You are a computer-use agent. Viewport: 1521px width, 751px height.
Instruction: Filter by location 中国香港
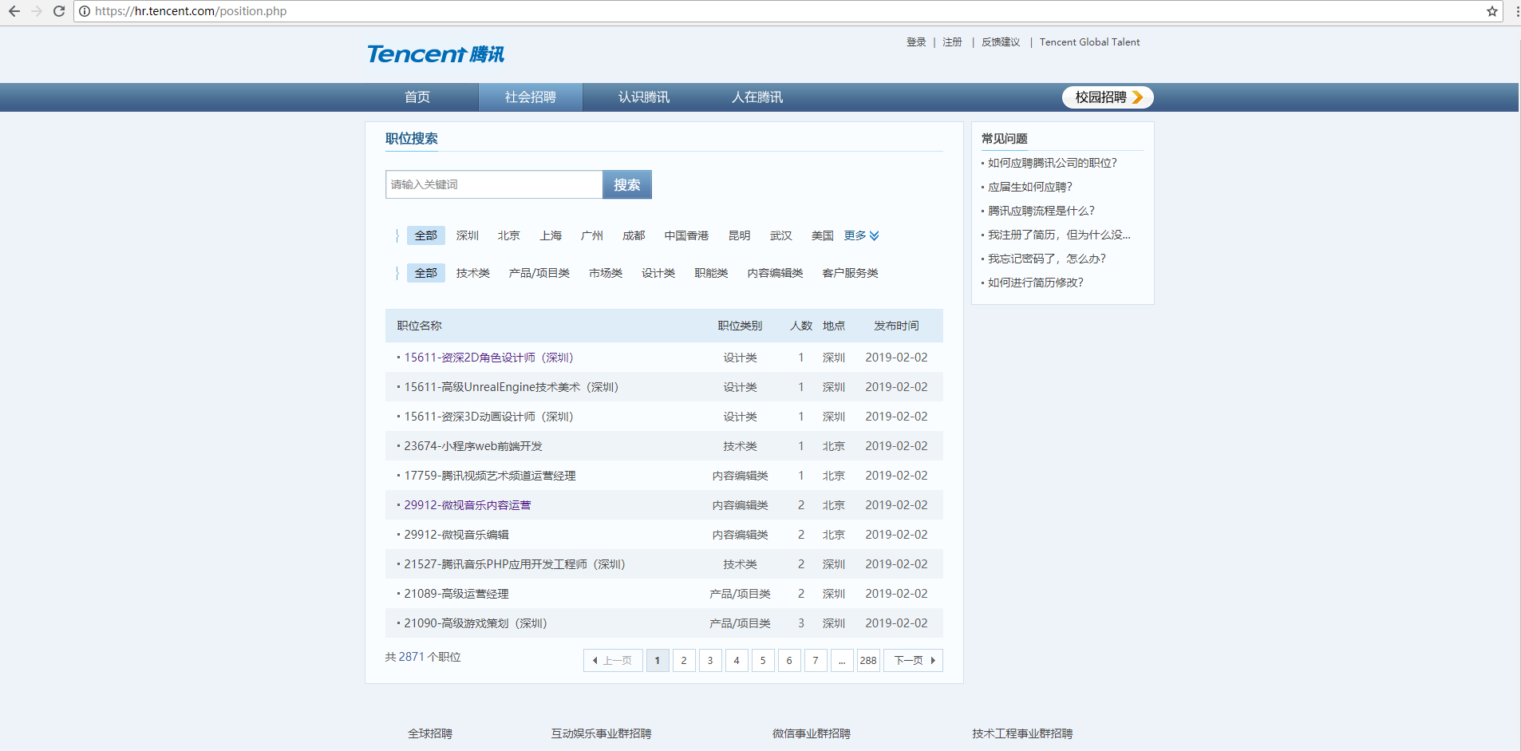coord(686,235)
